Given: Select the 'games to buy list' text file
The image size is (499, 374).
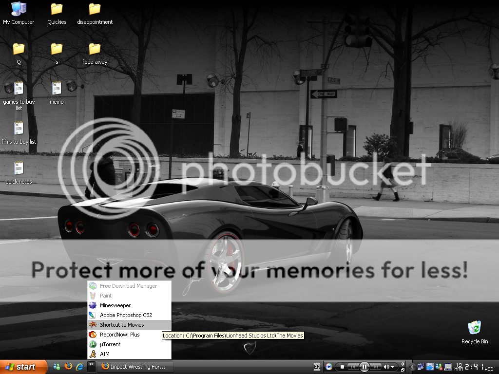Looking at the screenshot, I should coord(19,89).
